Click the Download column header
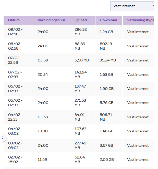Screen dimensions: 158x169 (108, 20)
